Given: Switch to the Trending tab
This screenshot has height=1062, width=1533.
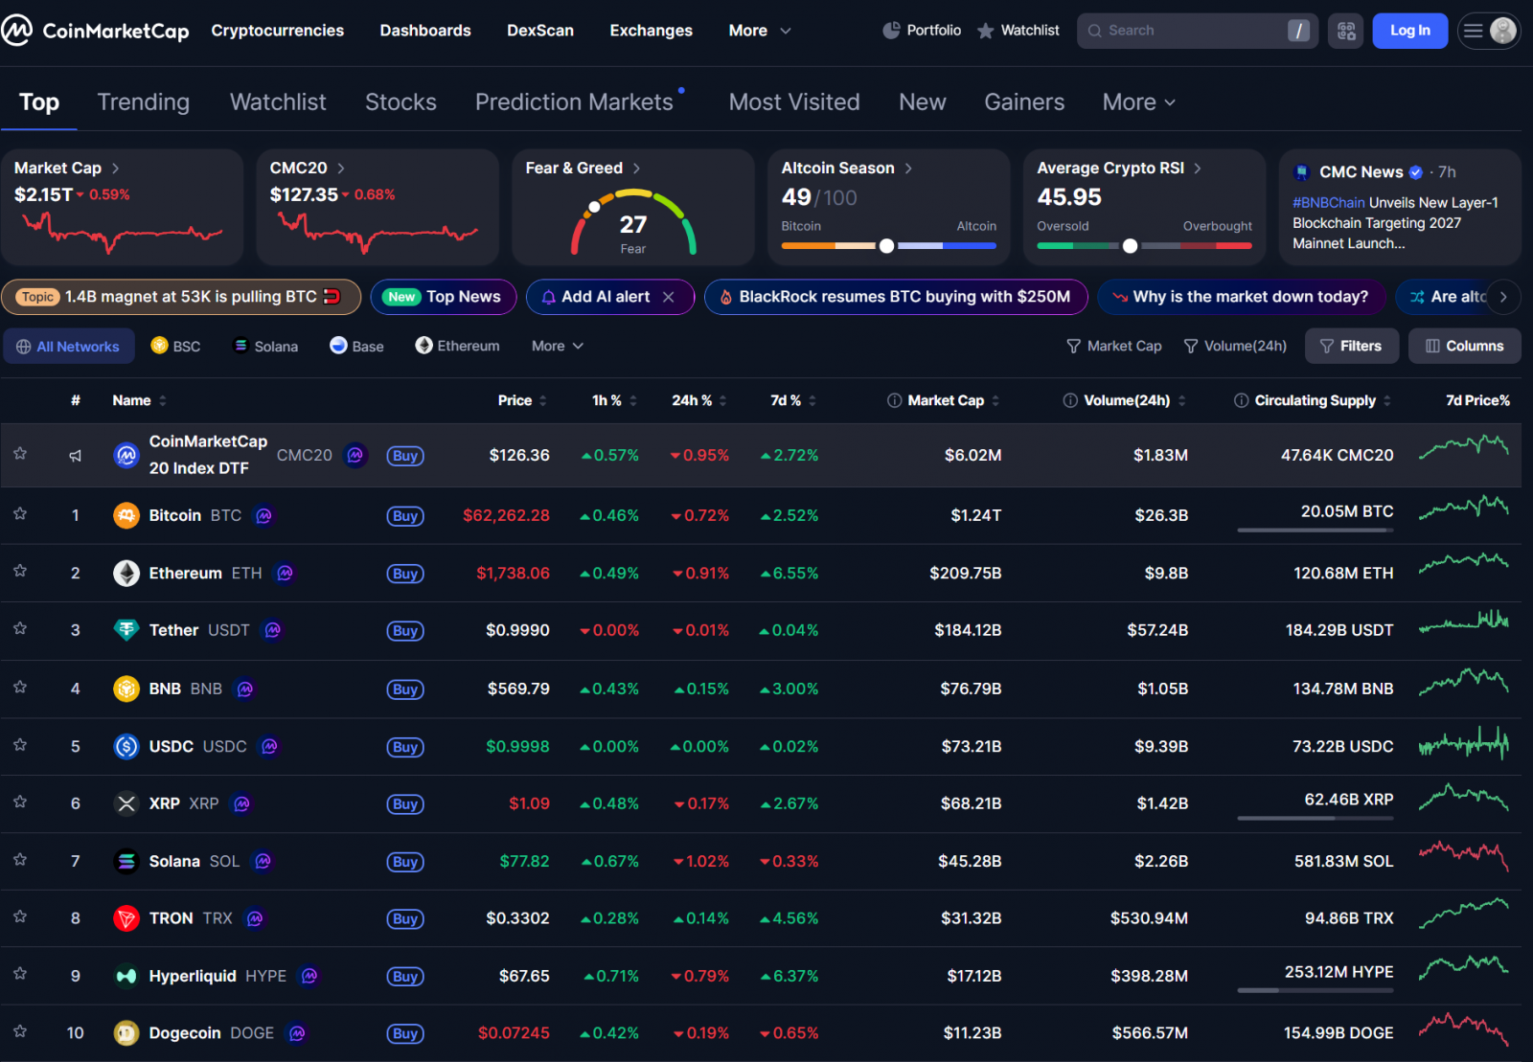Looking at the screenshot, I should tap(144, 102).
